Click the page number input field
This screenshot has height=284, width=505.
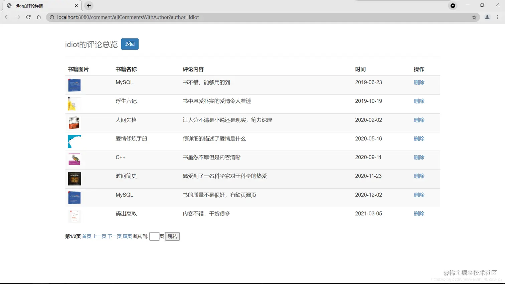click(x=154, y=236)
